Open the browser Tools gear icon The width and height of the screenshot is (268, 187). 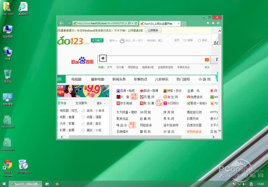click(218, 23)
